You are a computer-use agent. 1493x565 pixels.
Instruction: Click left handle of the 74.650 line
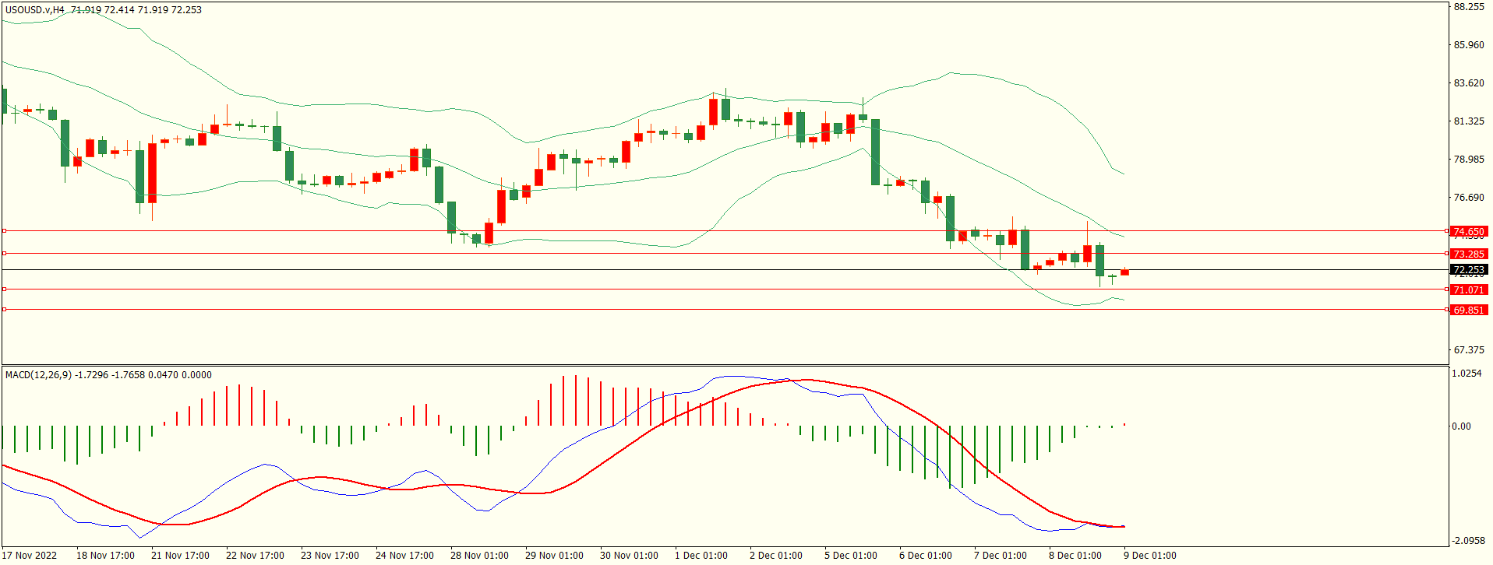click(x=5, y=231)
